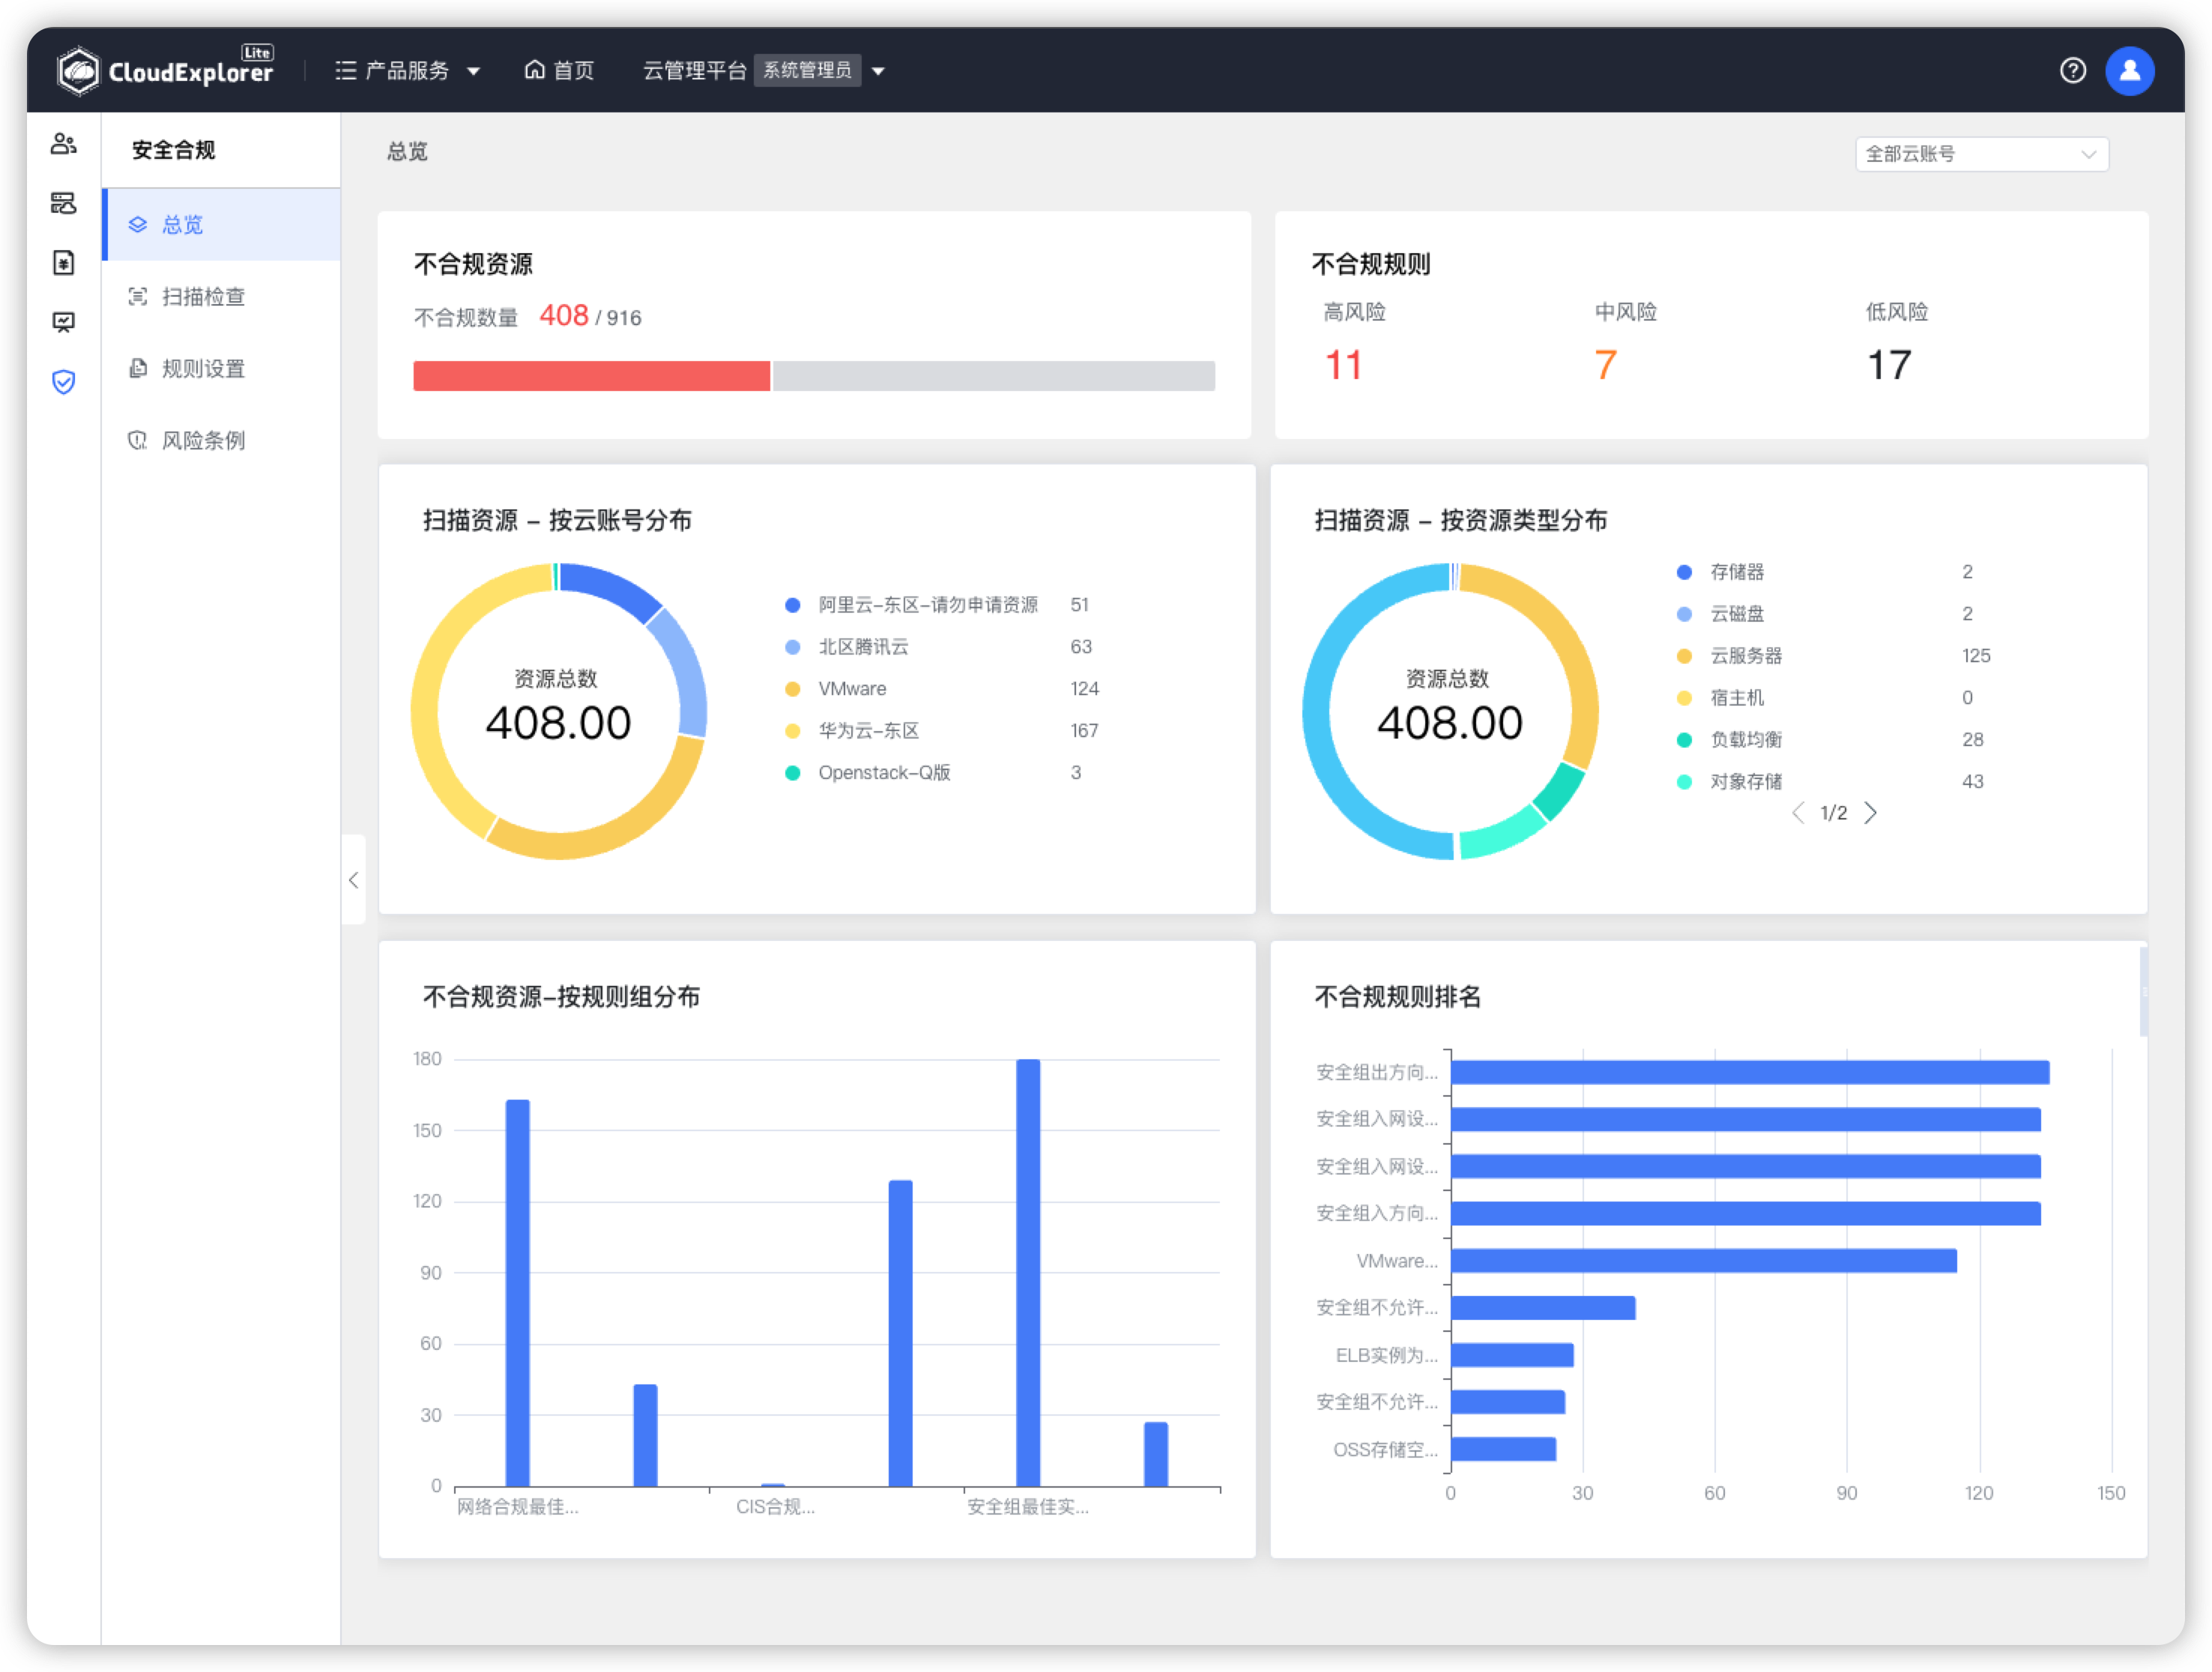
Task: Open the billing document icon in sidebar
Action: (63, 262)
